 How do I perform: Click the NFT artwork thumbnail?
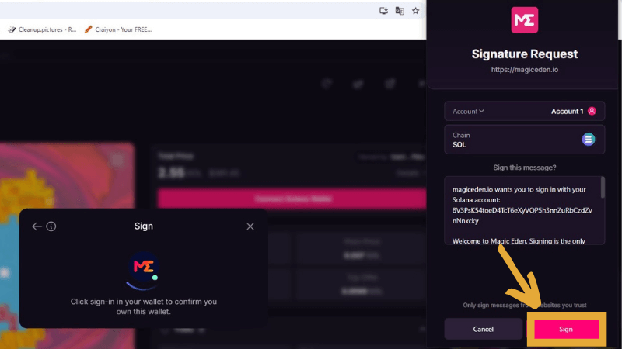67,245
